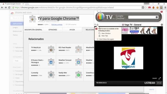Close the Vega TV - General channel
Screen dimensions: 167x94
162,25
